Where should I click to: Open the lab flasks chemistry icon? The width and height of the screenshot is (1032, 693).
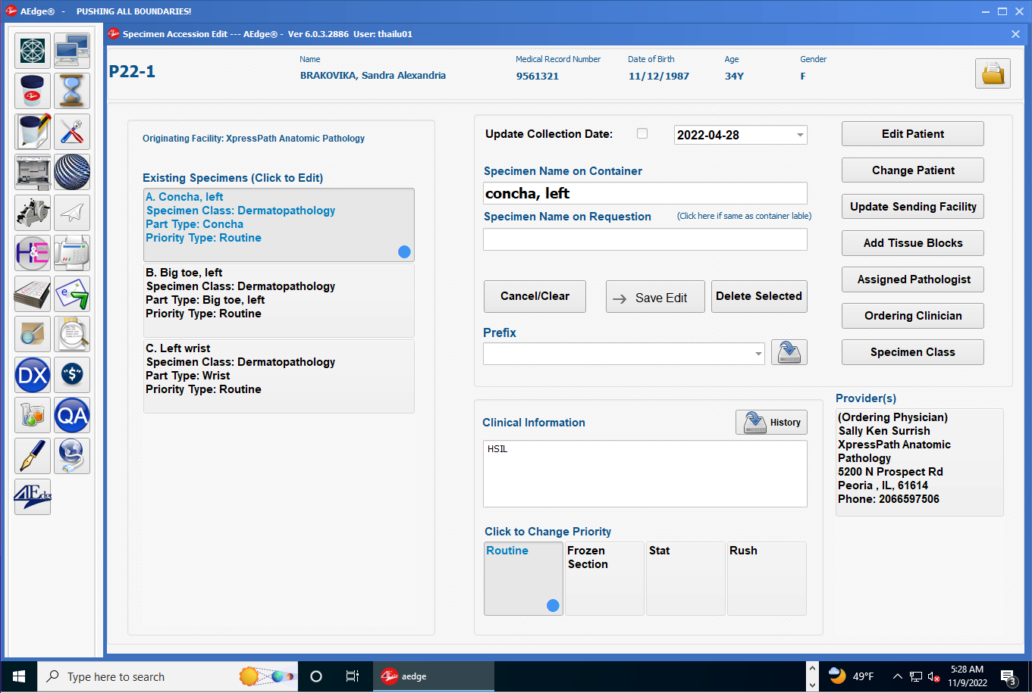point(33,415)
